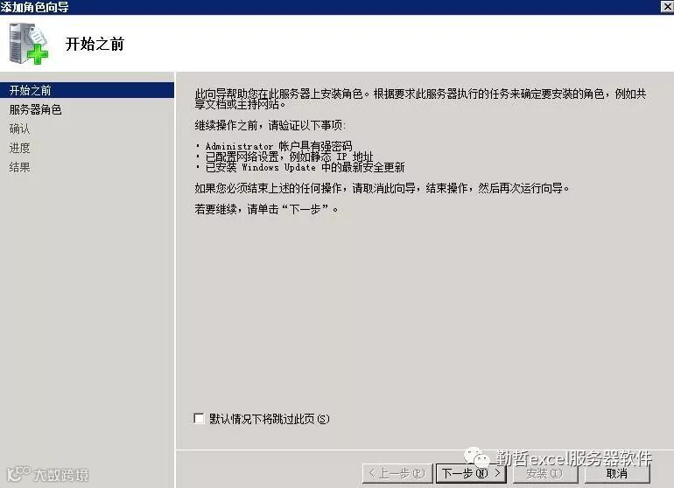Select the 确认 step in sidebar

[x=20, y=129]
